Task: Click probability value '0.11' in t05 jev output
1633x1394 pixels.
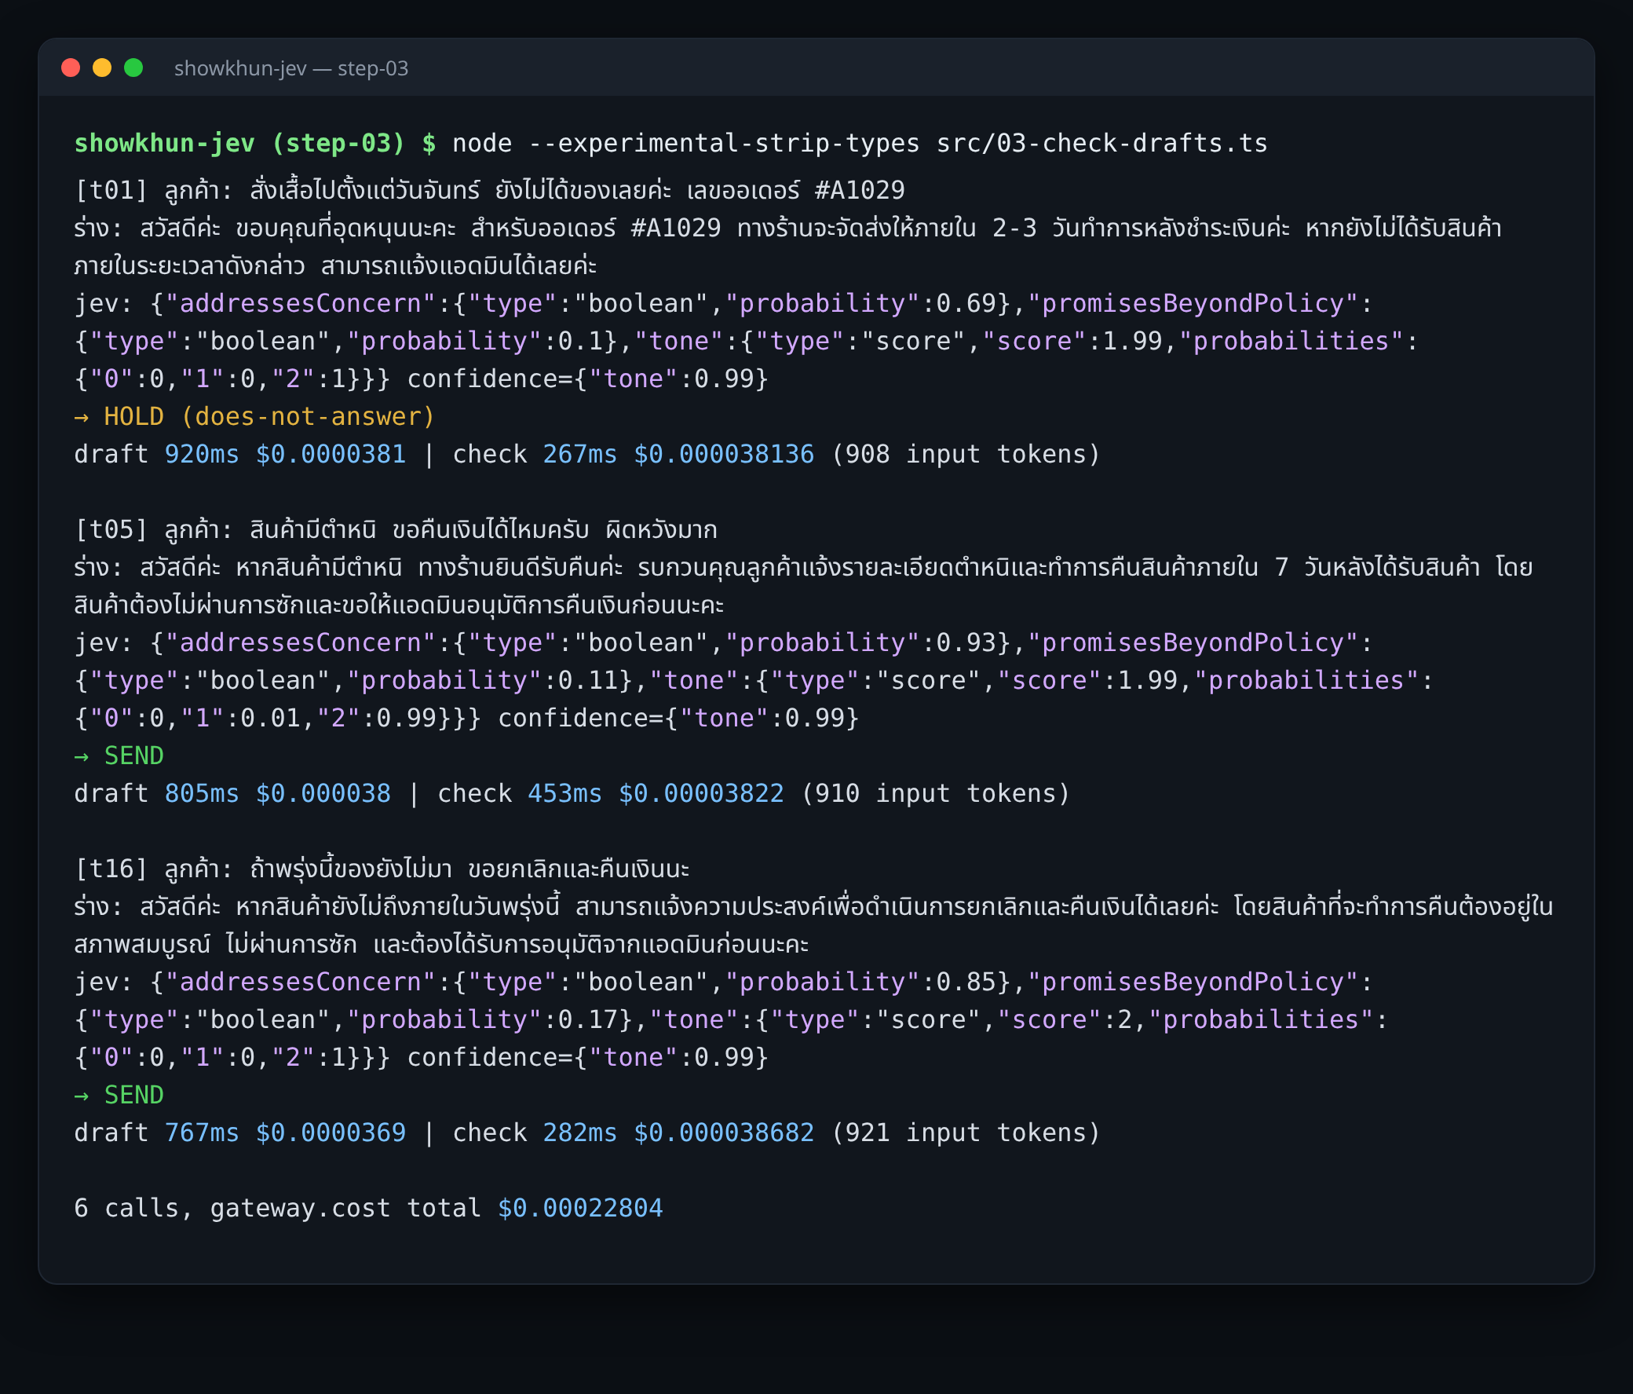Action: 588,681
